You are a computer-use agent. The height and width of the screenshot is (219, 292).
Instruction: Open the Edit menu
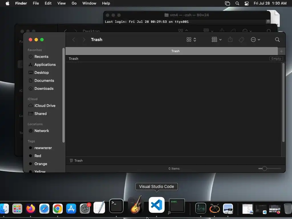[48, 3]
